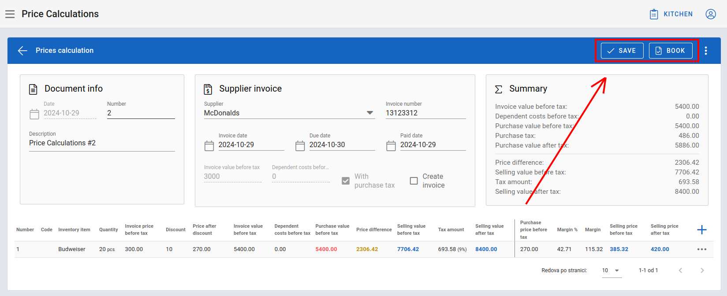Click the Margin % column header
The image size is (727, 296).
[x=567, y=230]
